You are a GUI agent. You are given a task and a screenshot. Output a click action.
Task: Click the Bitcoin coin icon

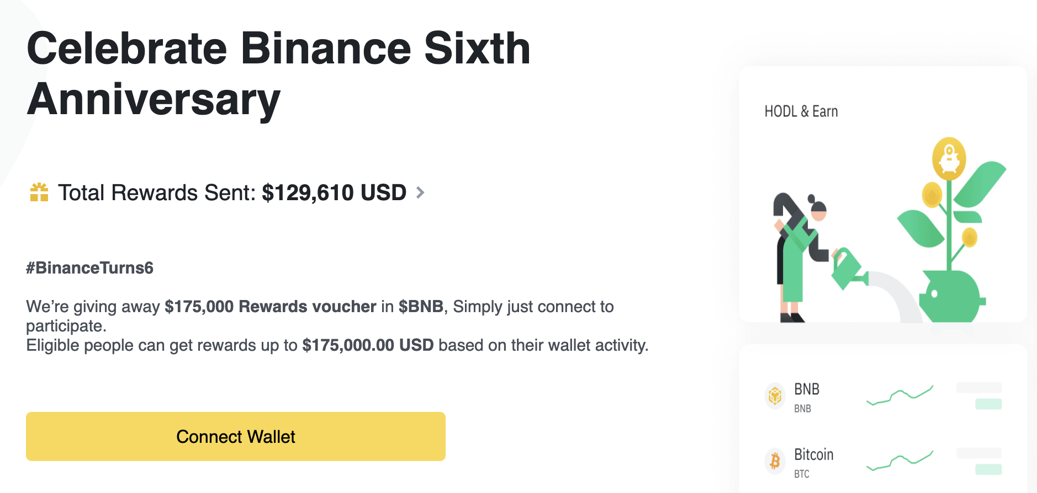click(x=775, y=460)
